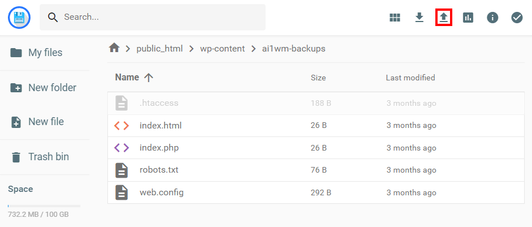Sort by the Size column header
The height and width of the screenshot is (227, 532).
click(318, 78)
